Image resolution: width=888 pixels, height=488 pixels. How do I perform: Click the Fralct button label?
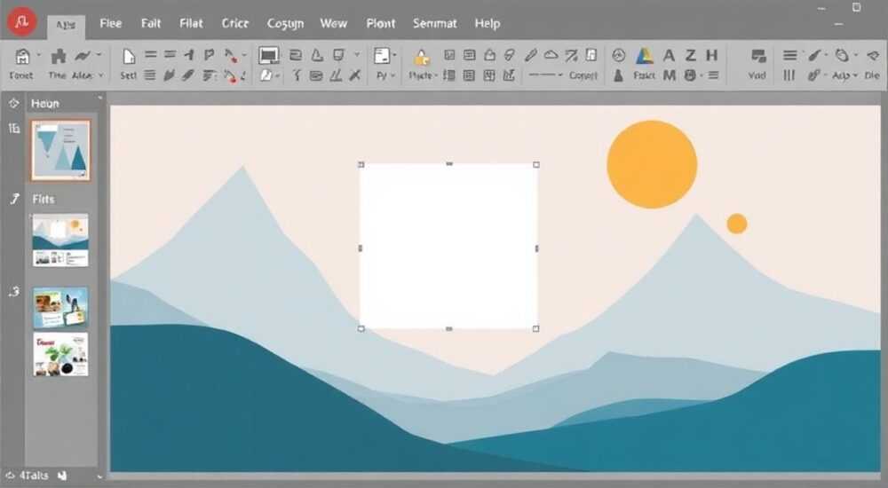[x=645, y=75]
